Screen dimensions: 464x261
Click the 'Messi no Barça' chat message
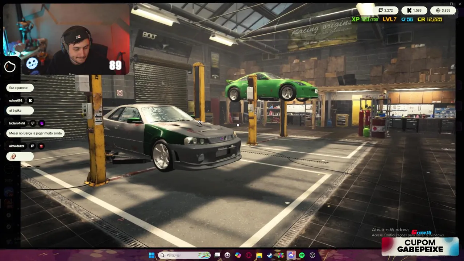36,133
